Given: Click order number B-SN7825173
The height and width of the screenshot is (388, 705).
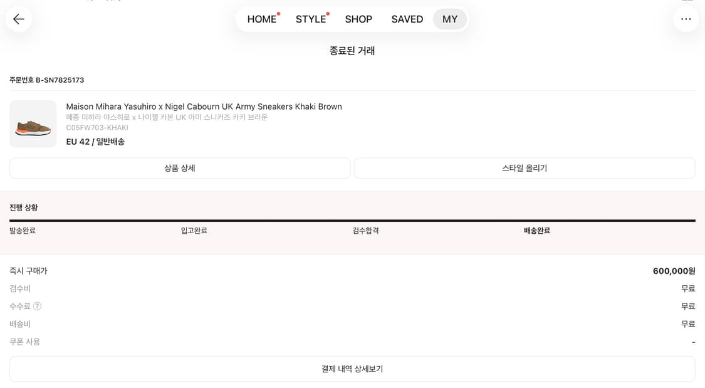Looking at the screenshot, I should click(45, 80).
